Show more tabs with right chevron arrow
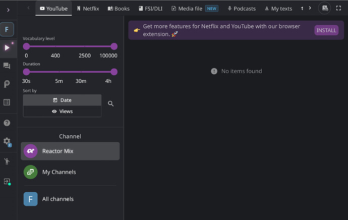348x220 pixels. (x=310, y=8)
